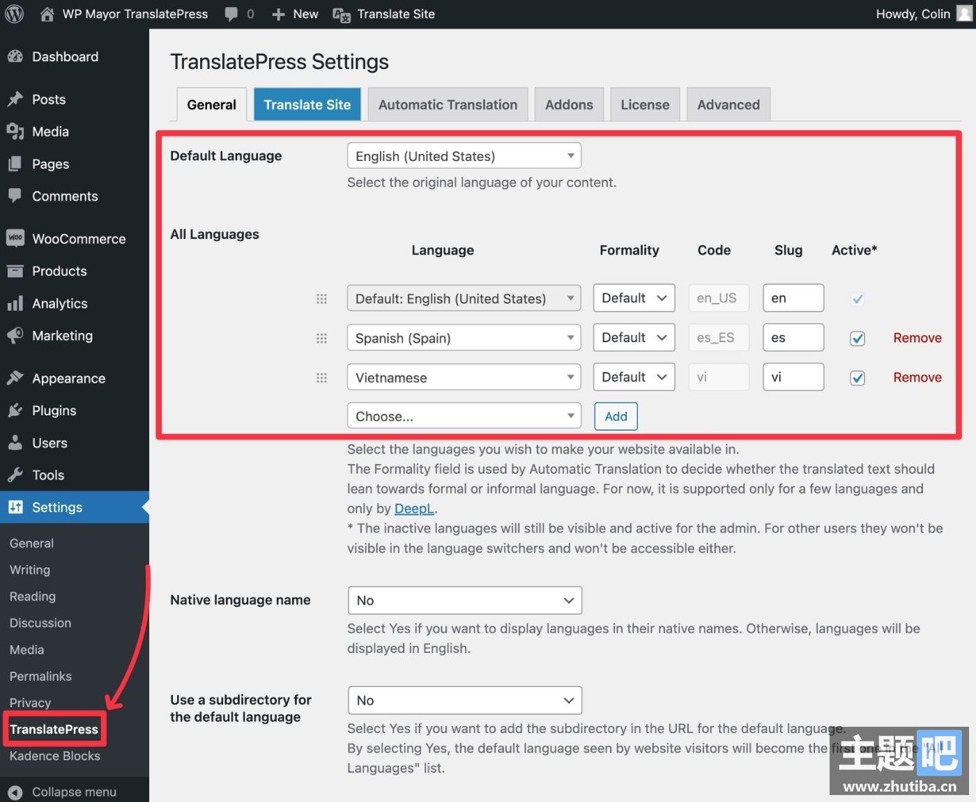
Task: Click the Translate Site icon in admin bar
Action: pos(342,15)
